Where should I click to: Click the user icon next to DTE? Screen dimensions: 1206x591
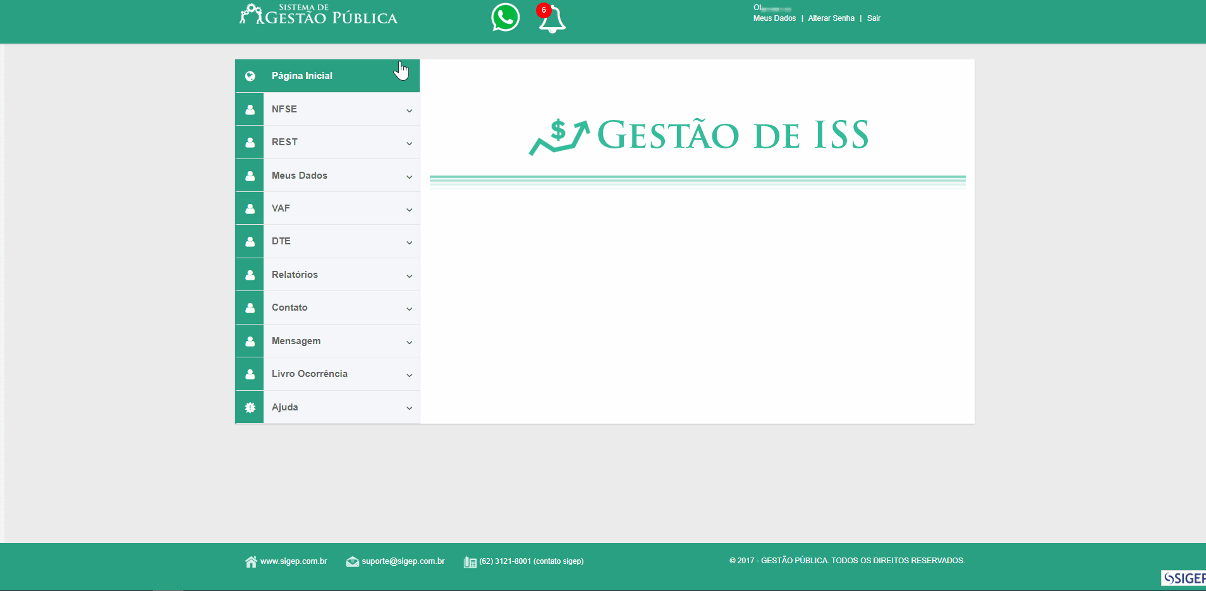click(250, 241)
